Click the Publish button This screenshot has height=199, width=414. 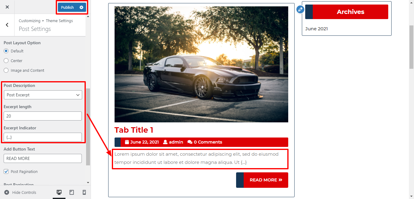(67, 7)
